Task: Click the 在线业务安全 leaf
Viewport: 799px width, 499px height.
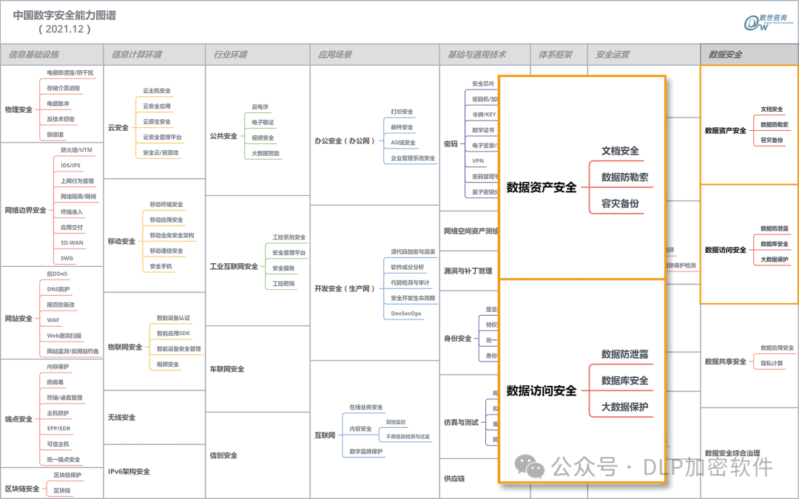Action: (x=366, y=407)
